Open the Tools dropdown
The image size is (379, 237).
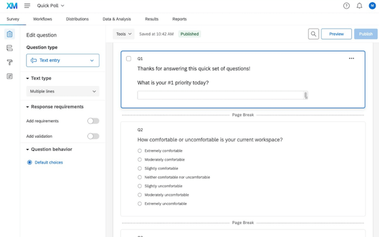click(x=124, y=34)
